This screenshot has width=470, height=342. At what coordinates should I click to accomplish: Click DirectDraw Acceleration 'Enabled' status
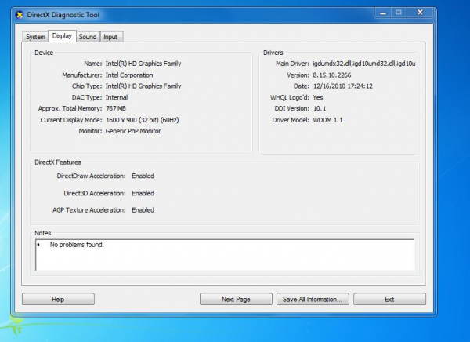(143, 176)
